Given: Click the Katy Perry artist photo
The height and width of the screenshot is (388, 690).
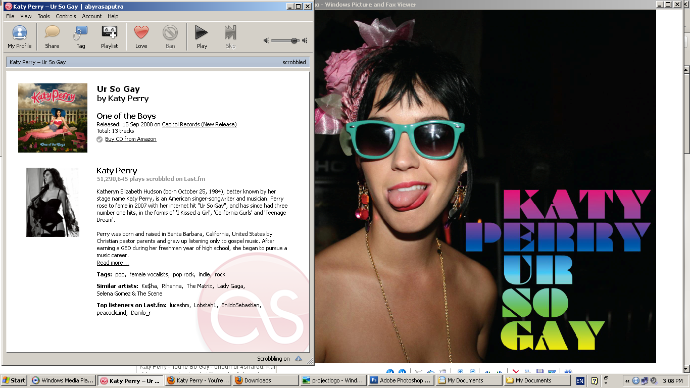Looking at the screenshot, I should (x=53, y=202).
